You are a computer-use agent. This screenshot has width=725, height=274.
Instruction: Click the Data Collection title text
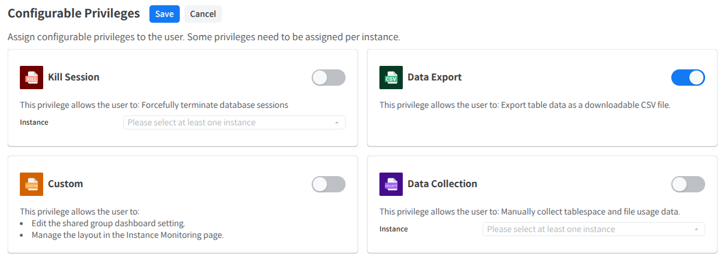(x=442, y=184)
